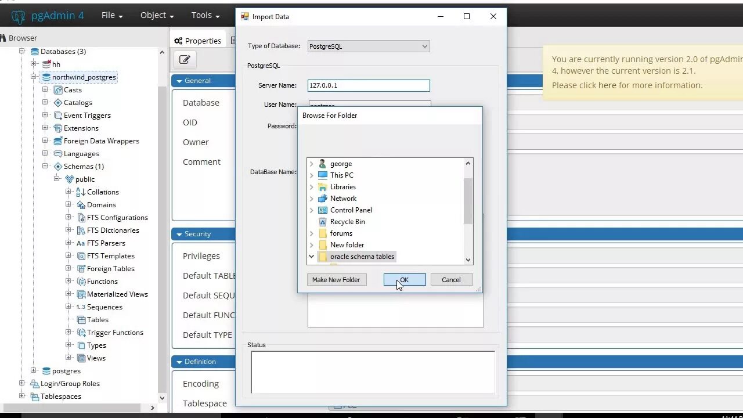Select the Foreign Data Wrappers icon
Screen dimensions: 743x418
click(x=57, y=141)
